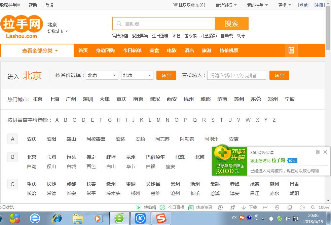Click the orange mobile QR icon in navigation bar
Image resolution: width=331 pixels, height=225 pixels.
(291, 50)
